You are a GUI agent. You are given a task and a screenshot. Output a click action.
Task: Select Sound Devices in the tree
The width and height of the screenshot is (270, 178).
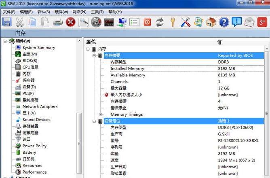point(36,120)
